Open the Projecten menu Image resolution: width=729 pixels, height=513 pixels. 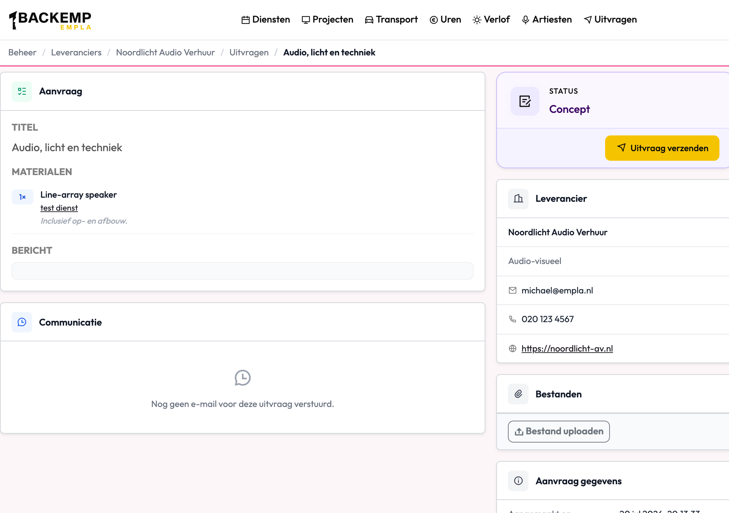327,19
